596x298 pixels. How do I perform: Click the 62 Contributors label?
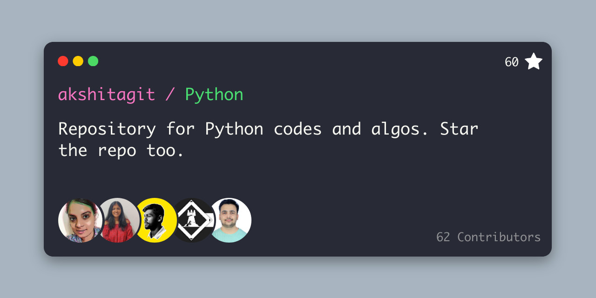tap(488, 237)
